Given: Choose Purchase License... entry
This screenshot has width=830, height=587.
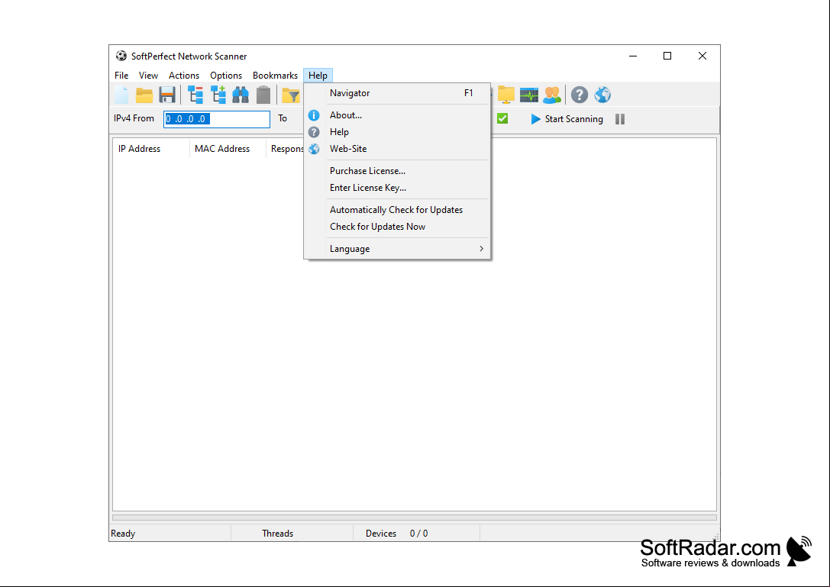Looking at the screenshot, I should (398, 171).
